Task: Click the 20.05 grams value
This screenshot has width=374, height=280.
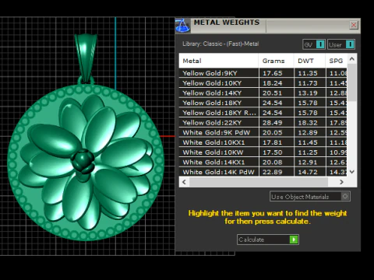Action: click(x=272, y=132)
